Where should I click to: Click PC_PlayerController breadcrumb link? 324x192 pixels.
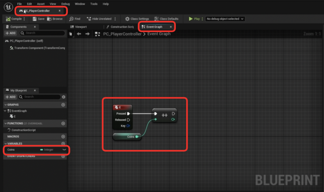pos(122,34)
